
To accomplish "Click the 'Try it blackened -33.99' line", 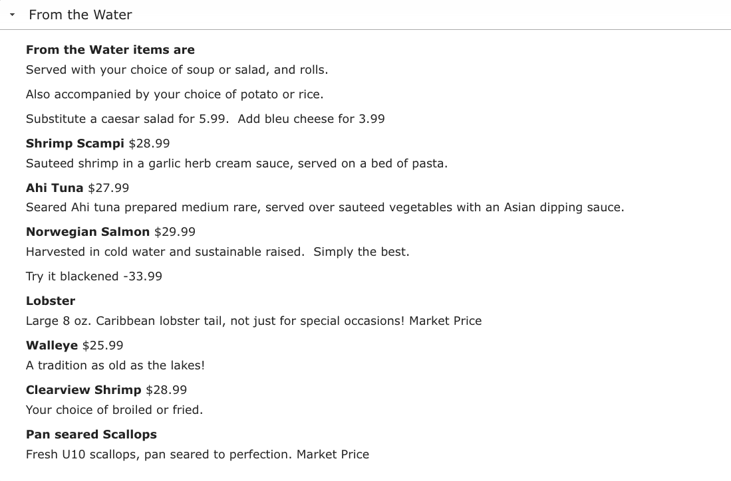I will coord(94,276).
